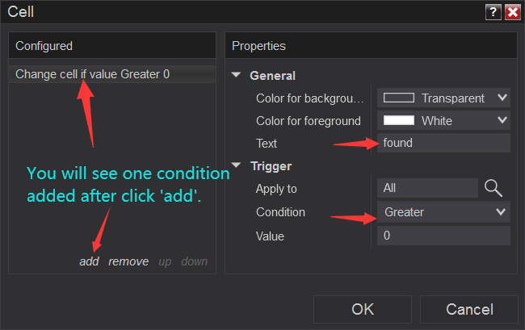Click the up link in Configured list
The height and width of the screenshot is (330, 525).
pyautogui.click(x=165, y=261)
